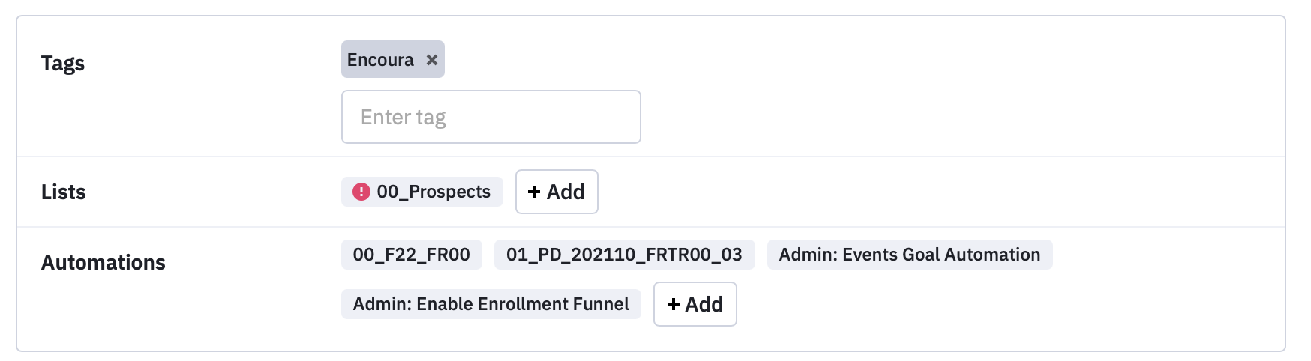
Task: Open the 01_PD_202110_FRTR00_03 automation
Action: click(x=624, y=255)
